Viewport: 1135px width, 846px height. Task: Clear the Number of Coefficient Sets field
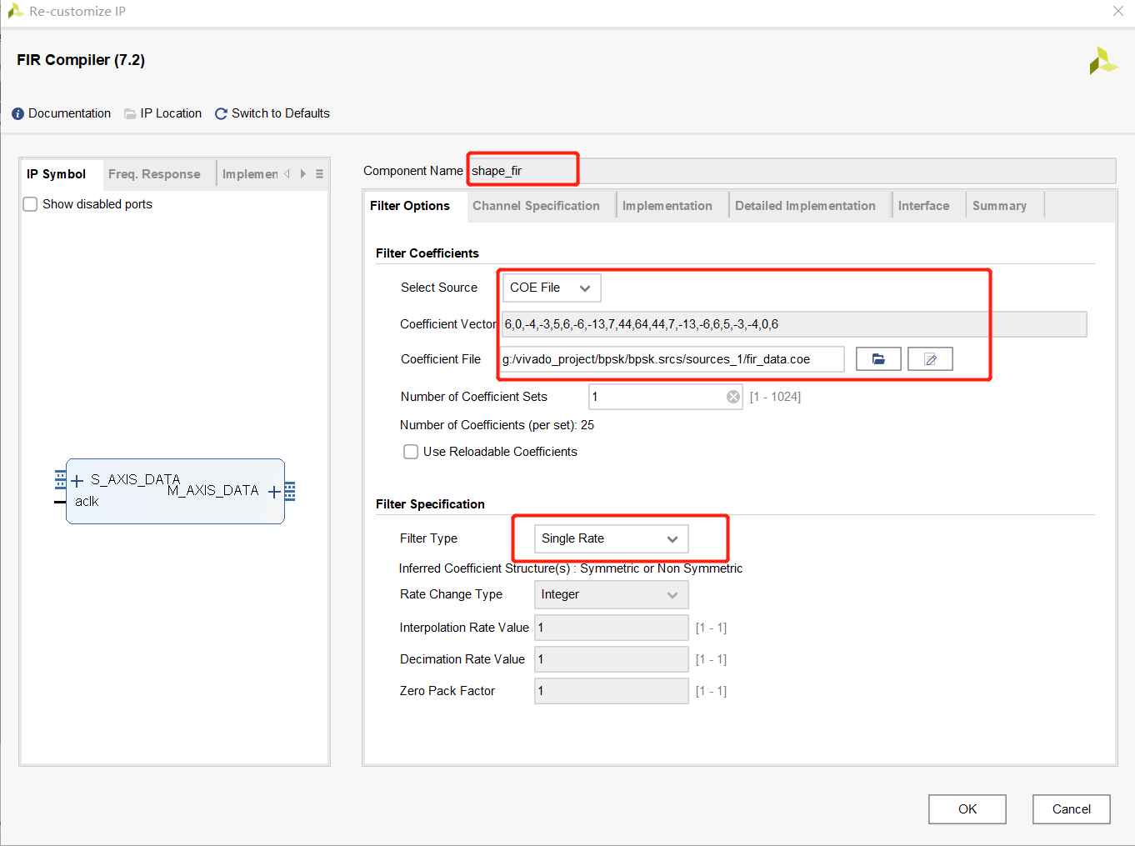[733, 397]
